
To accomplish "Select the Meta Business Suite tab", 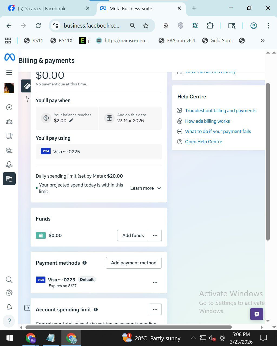I will 141,8.
